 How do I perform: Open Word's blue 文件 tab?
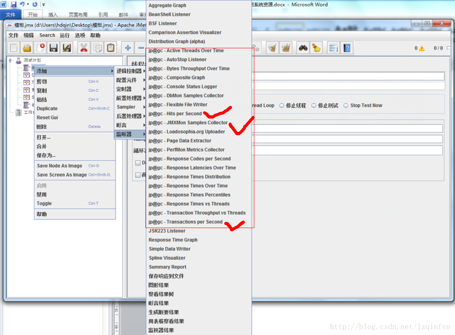[11, 15]
